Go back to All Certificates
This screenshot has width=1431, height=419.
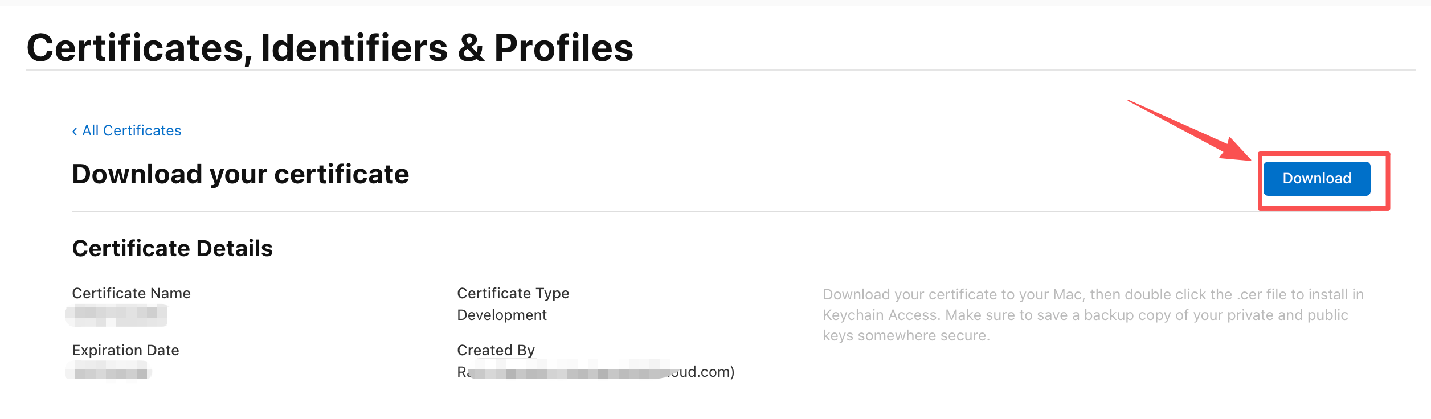tap(132, 131)
